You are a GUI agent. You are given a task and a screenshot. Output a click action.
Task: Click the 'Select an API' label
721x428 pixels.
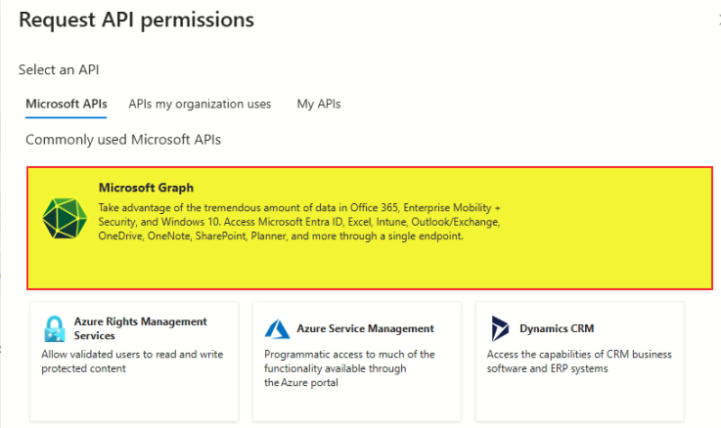[59, 69]
